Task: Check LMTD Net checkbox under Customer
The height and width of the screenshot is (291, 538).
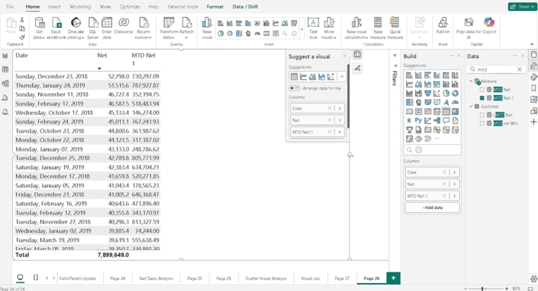Action: pyautogui.click(x=482, y=115)
